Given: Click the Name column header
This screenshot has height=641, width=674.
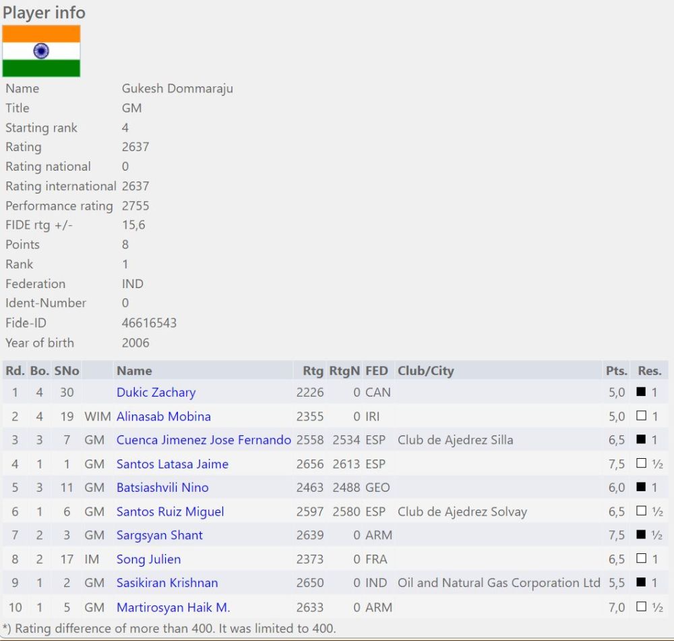Looking at the screenshot, I should pos(134,370).
